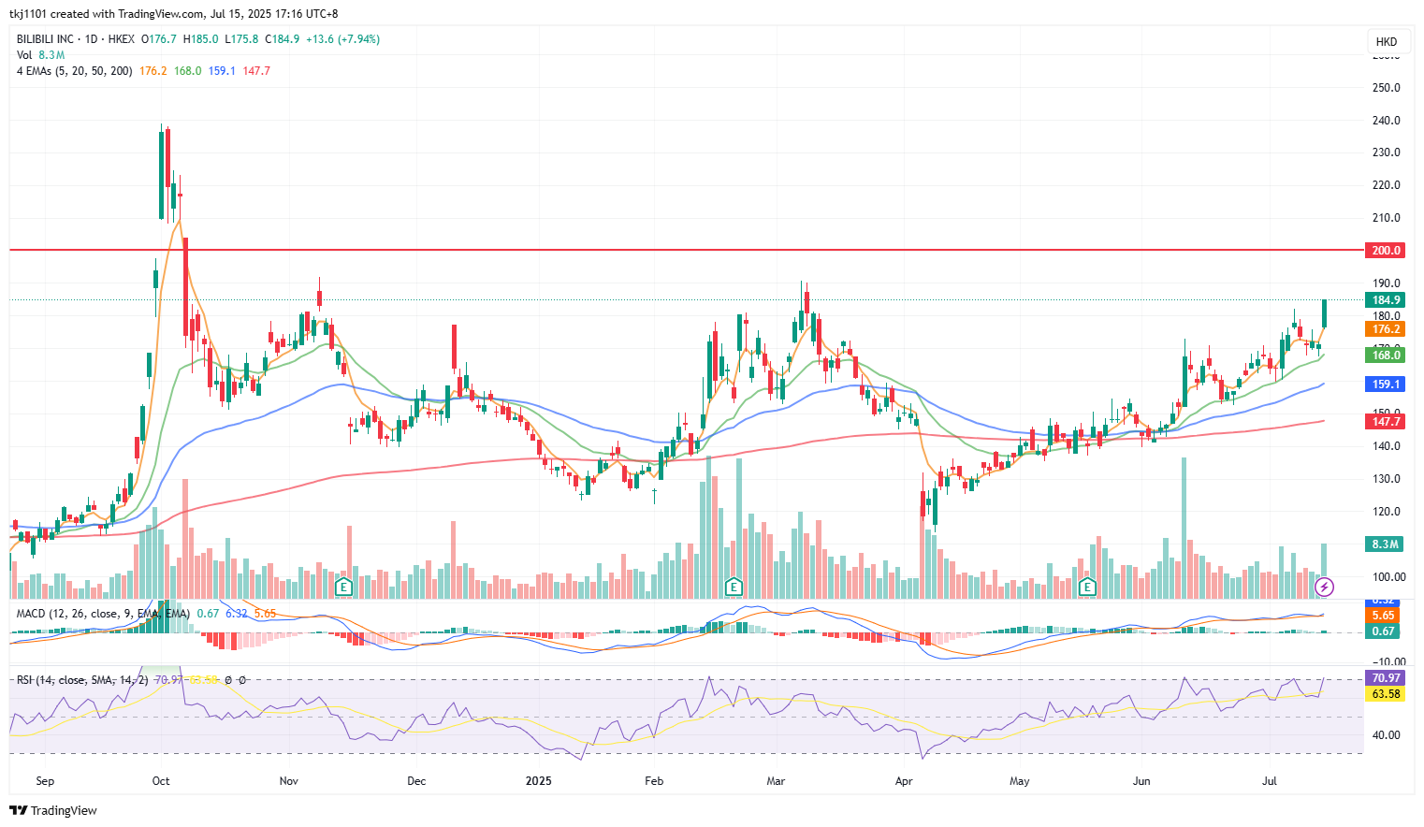Open the HKD currency selector
Image resolution: width=1424 pixels, height=827 pixels.
click(1388, 41)
